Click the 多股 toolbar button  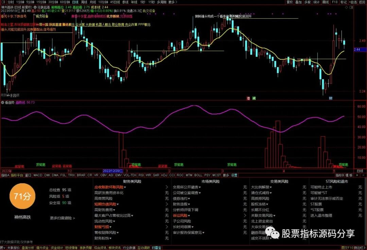pos(308,2)
